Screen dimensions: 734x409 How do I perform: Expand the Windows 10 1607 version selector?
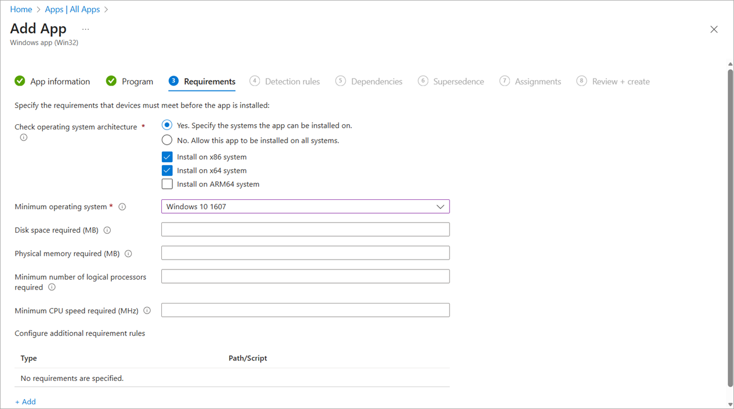tap(440, 206)
